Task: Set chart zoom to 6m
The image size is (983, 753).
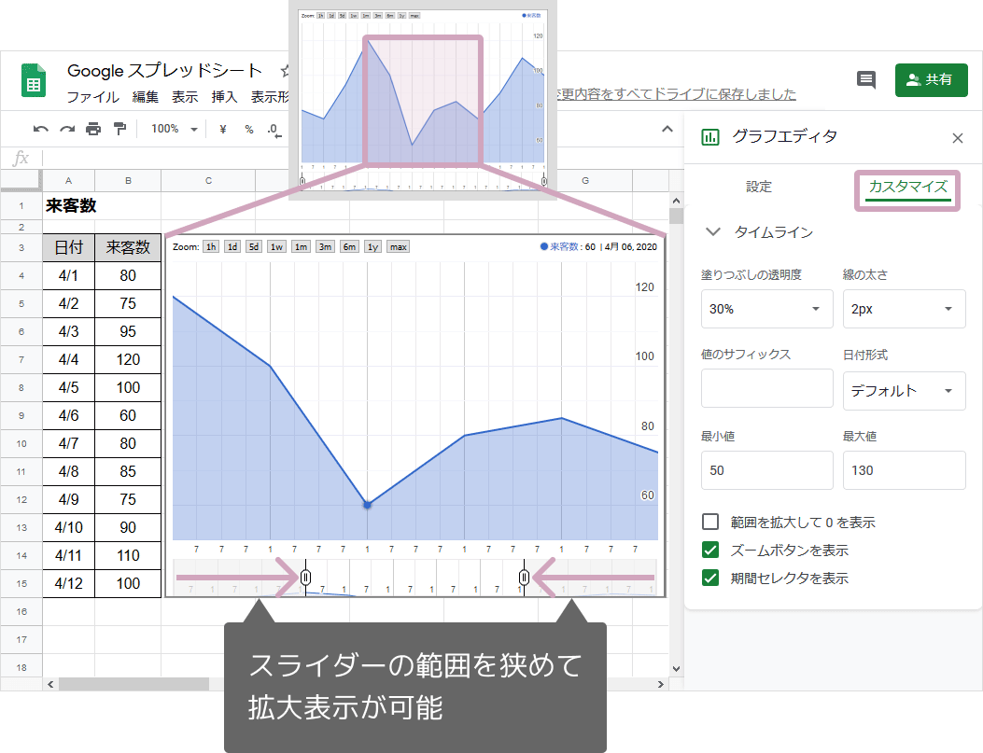Action: pyautogui.click(x=349, y=247)
